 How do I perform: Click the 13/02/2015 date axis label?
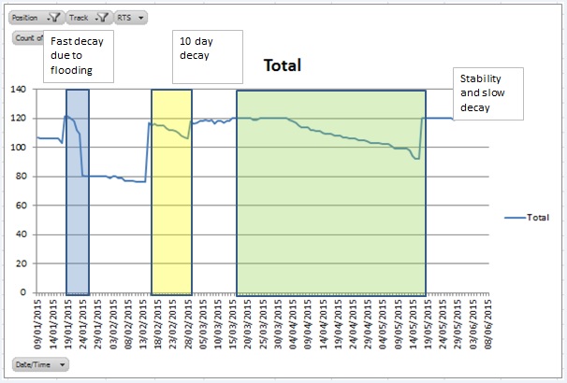point(143,324)
